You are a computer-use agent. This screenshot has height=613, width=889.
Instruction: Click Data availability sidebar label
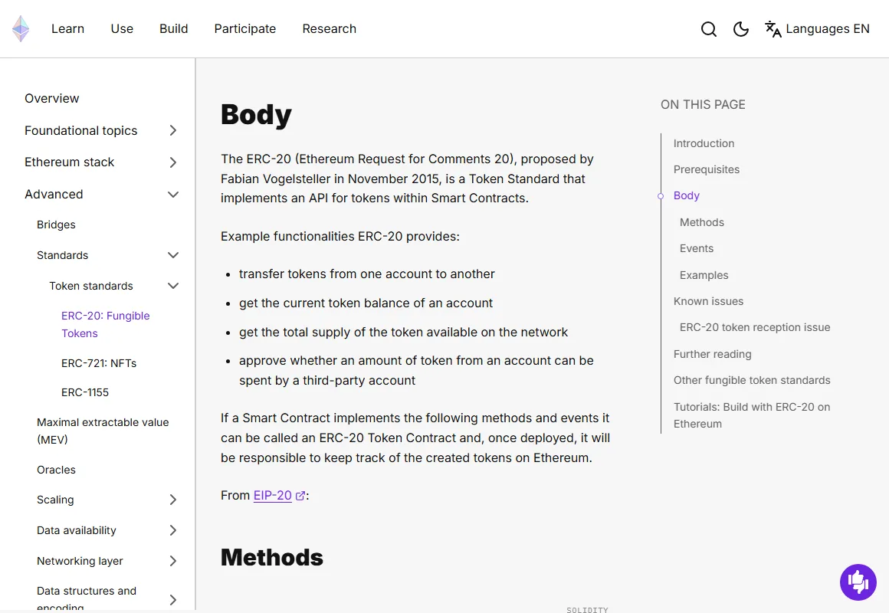pyautogui.click(x=77, y=530)
